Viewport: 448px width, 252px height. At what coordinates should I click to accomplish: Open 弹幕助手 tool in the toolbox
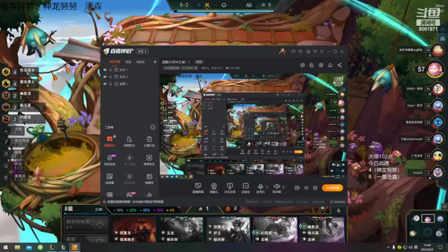(x=109, y=141)
